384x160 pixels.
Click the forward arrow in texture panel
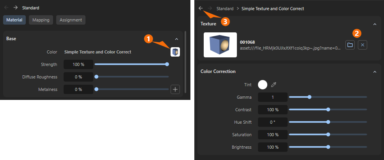210,8
